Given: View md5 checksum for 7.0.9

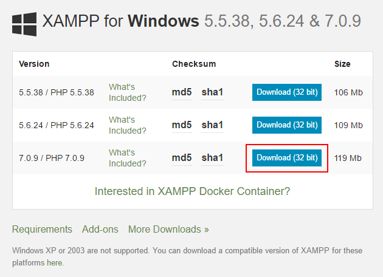Looking at the screenshot, I should pyautogui.click(x=182, y=158).
